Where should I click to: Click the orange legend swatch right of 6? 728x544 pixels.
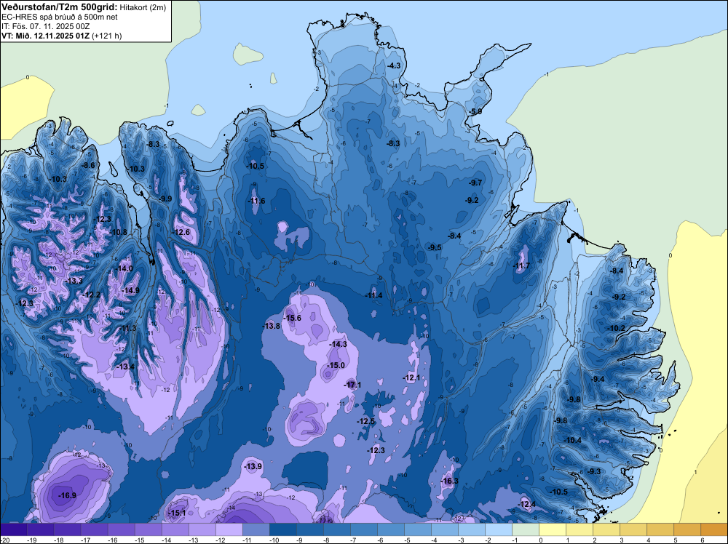(x=714, y=529)
